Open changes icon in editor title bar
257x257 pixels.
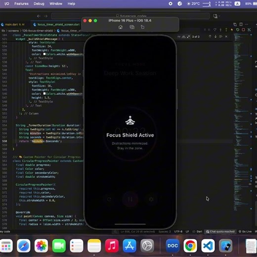pyautogui.click(x=235, y=24)
